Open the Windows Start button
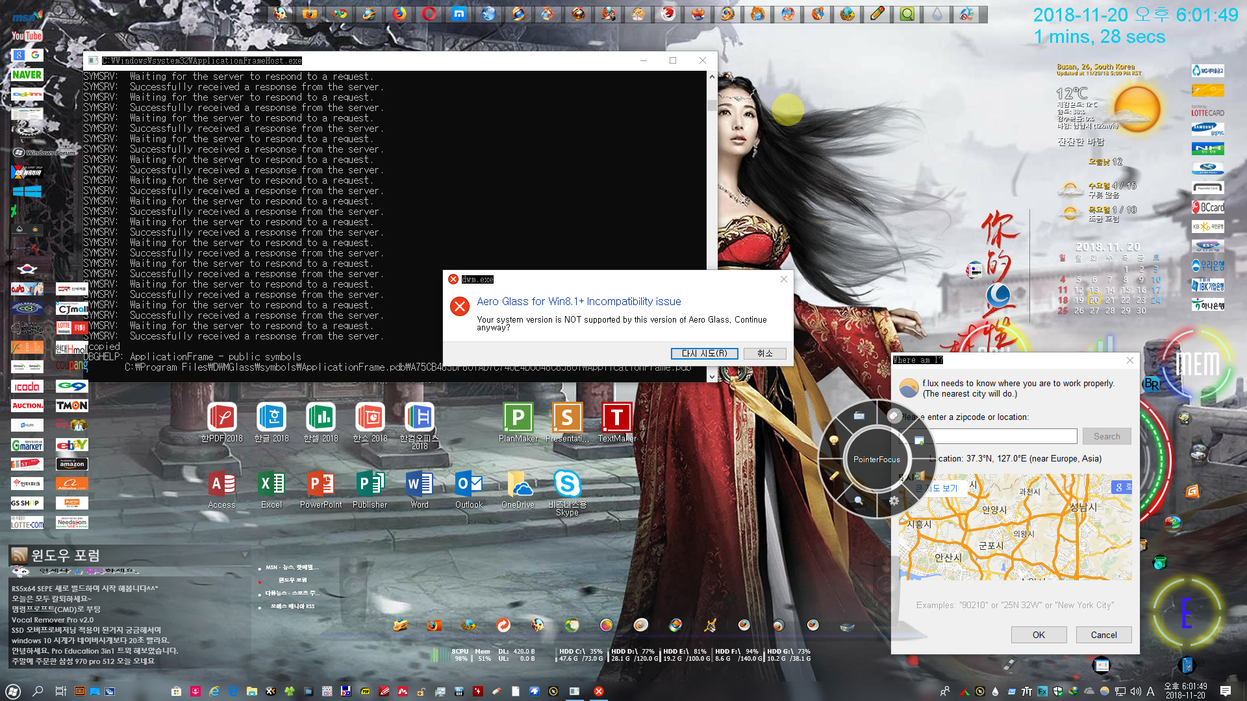Screen dimensions: 1247x701 [x=13, y=691]
